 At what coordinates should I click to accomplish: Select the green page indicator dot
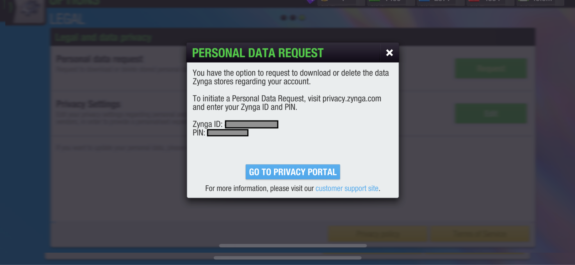[x=302, y=18]
